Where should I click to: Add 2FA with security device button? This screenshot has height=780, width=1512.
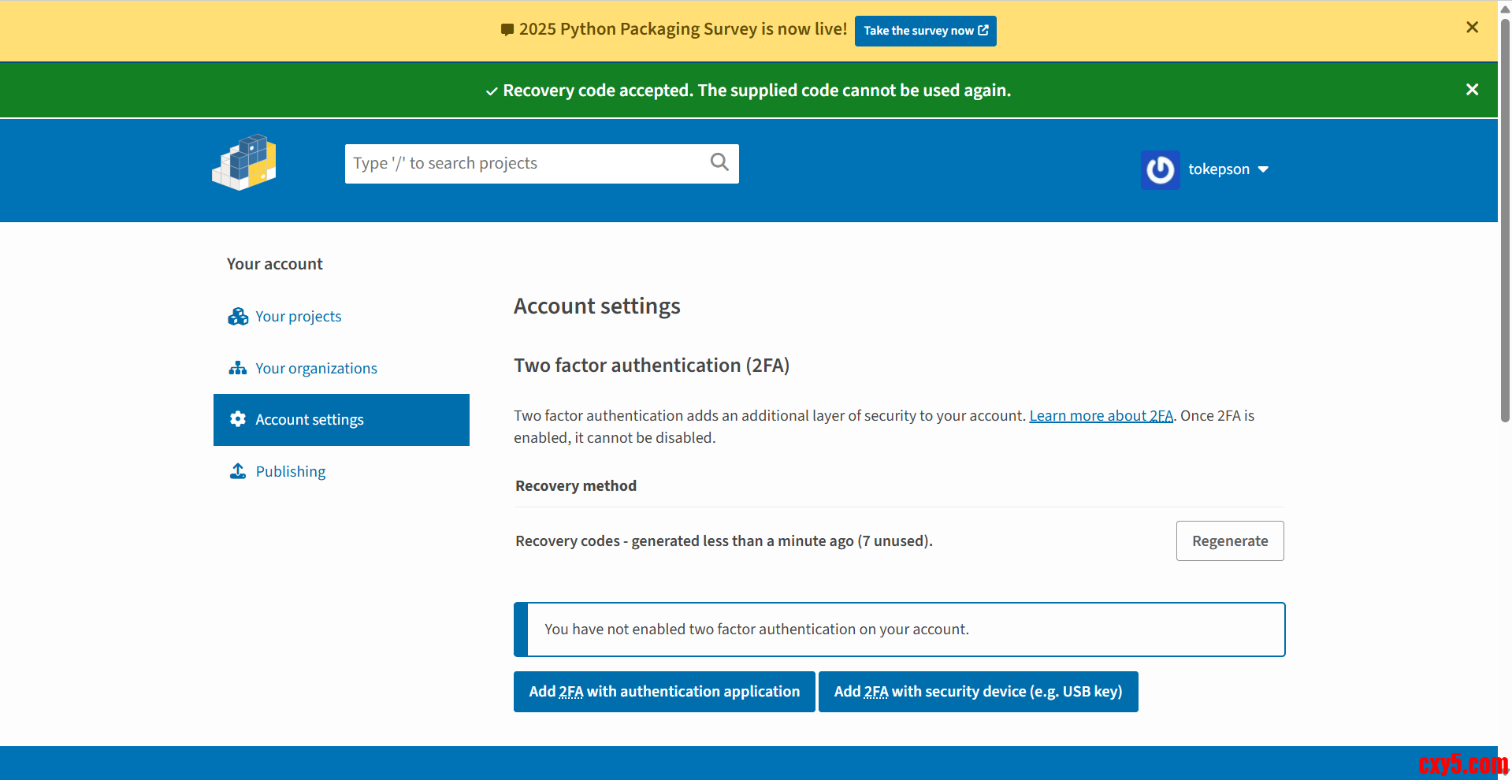[977, 692]
